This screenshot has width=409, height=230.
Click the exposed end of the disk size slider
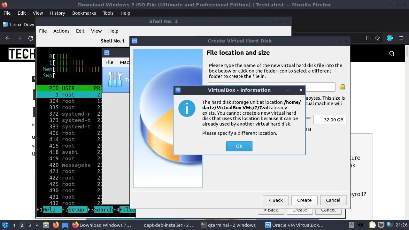coord(308,118)
